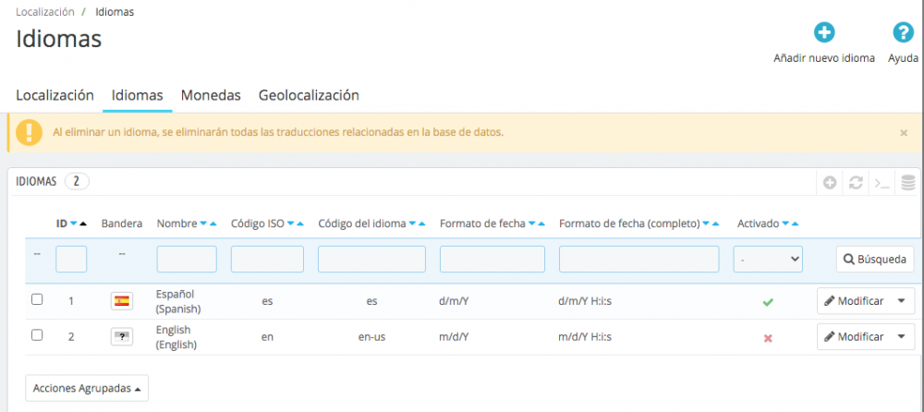
Task: Open the Ayuda help icon
Action: [x=903, y=32]
